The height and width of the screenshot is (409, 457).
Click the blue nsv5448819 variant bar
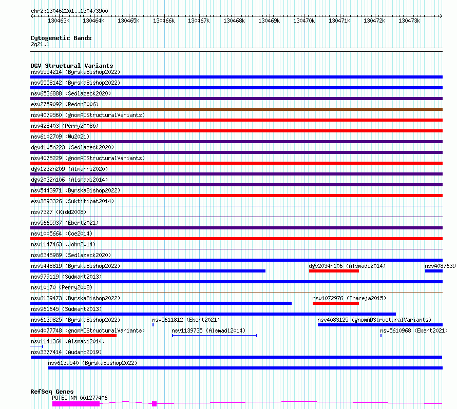pos(148,271)
